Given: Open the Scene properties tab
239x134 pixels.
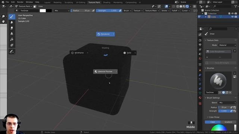Looking at the screenshot, I should 200,54.
